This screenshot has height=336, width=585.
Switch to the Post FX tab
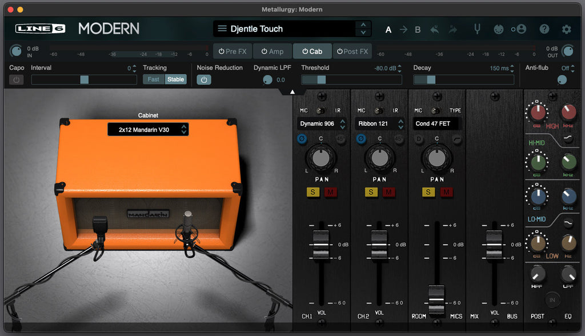tap(352, 51)
